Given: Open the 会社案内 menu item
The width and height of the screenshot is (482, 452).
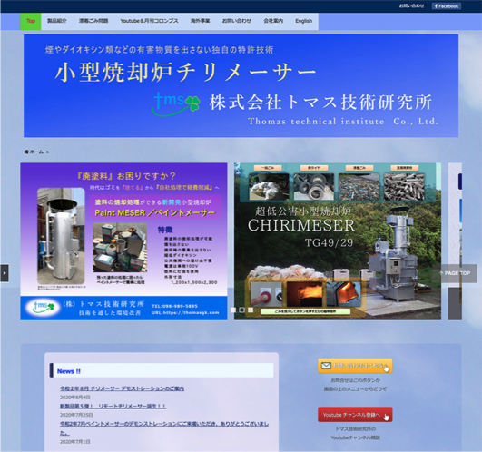Looking at the screenshot, I should tap(273, 21).
